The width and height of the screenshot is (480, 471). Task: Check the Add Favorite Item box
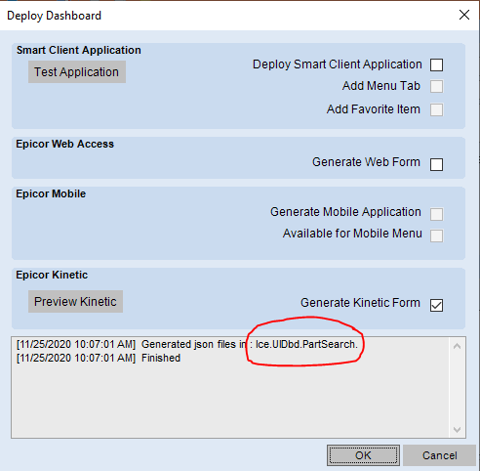pyautogui.click(x=436, y=109)
